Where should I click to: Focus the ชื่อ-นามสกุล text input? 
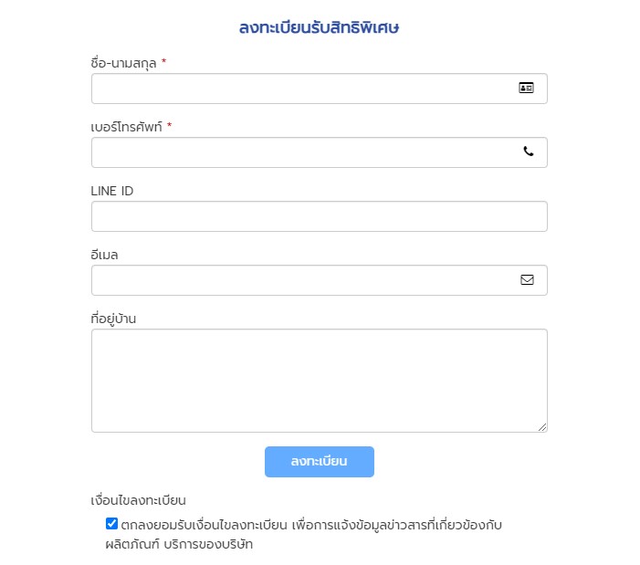pyautogui.click(x=301, y=89)
